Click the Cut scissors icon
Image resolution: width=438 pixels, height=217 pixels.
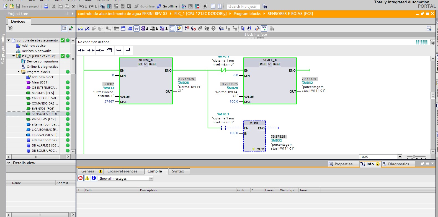coord(54,6)
